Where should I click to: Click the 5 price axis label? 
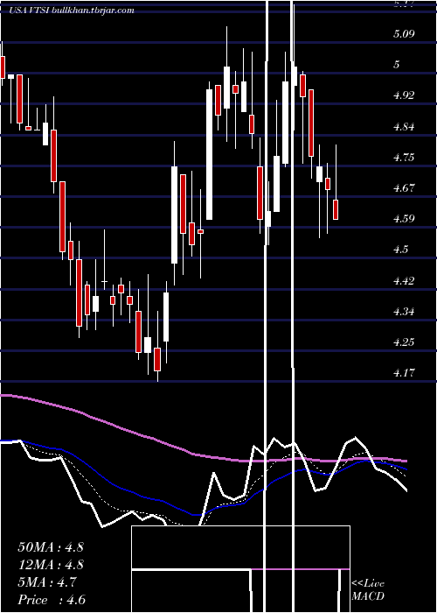coord(397,65)
